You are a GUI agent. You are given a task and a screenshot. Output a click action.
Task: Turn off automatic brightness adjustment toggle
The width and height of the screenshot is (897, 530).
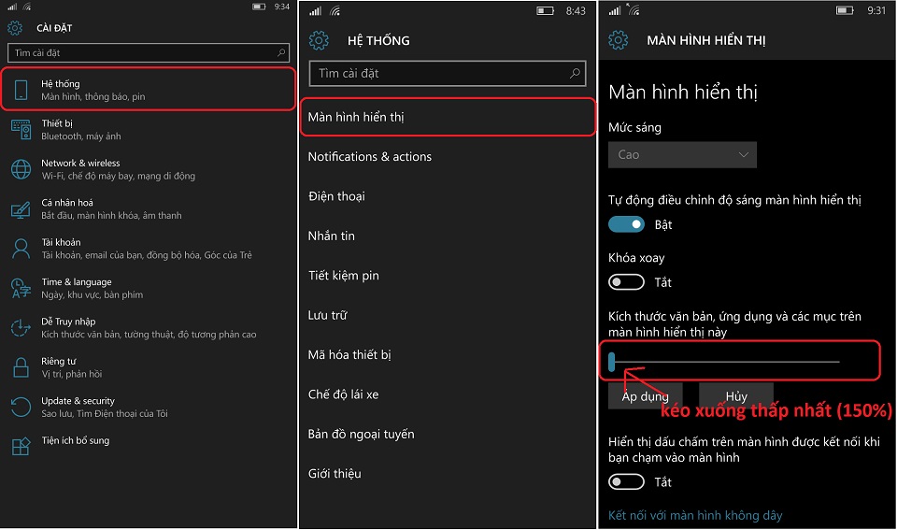point(626,224)
